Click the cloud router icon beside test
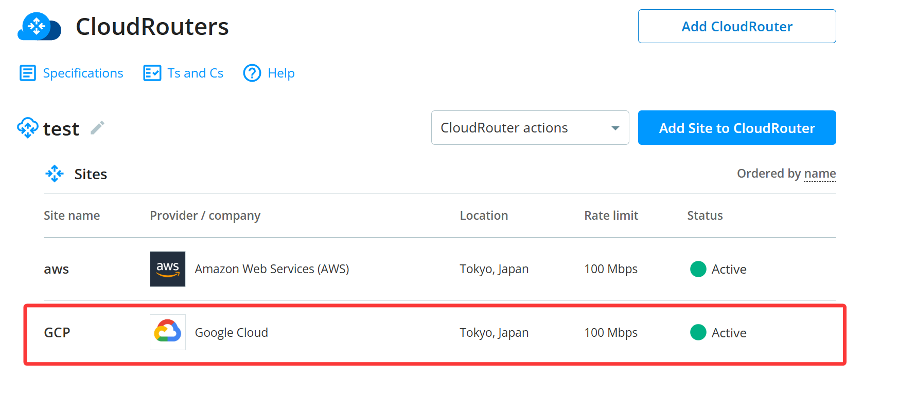Image resolution: width=916 pixels, height=401 pixels. (x=28, y=127)
